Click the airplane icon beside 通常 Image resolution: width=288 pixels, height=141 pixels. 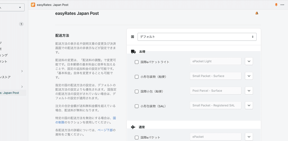pos(133,127)
